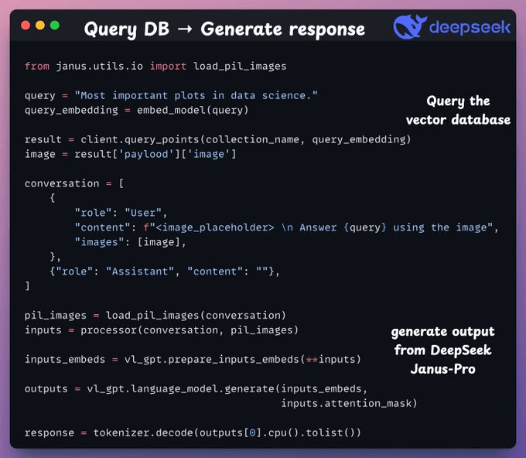Click the deepseek brand name text
Image resolution: width=526 pixels, height=458 pixels.
click(x=470, y=28)
